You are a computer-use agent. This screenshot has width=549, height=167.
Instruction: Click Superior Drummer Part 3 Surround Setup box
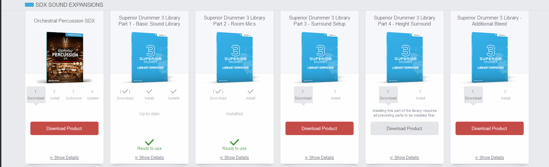[x=320, y=57]
